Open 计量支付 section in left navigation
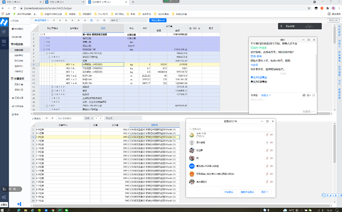The image size is (342, 212). (x=19, y=78)
